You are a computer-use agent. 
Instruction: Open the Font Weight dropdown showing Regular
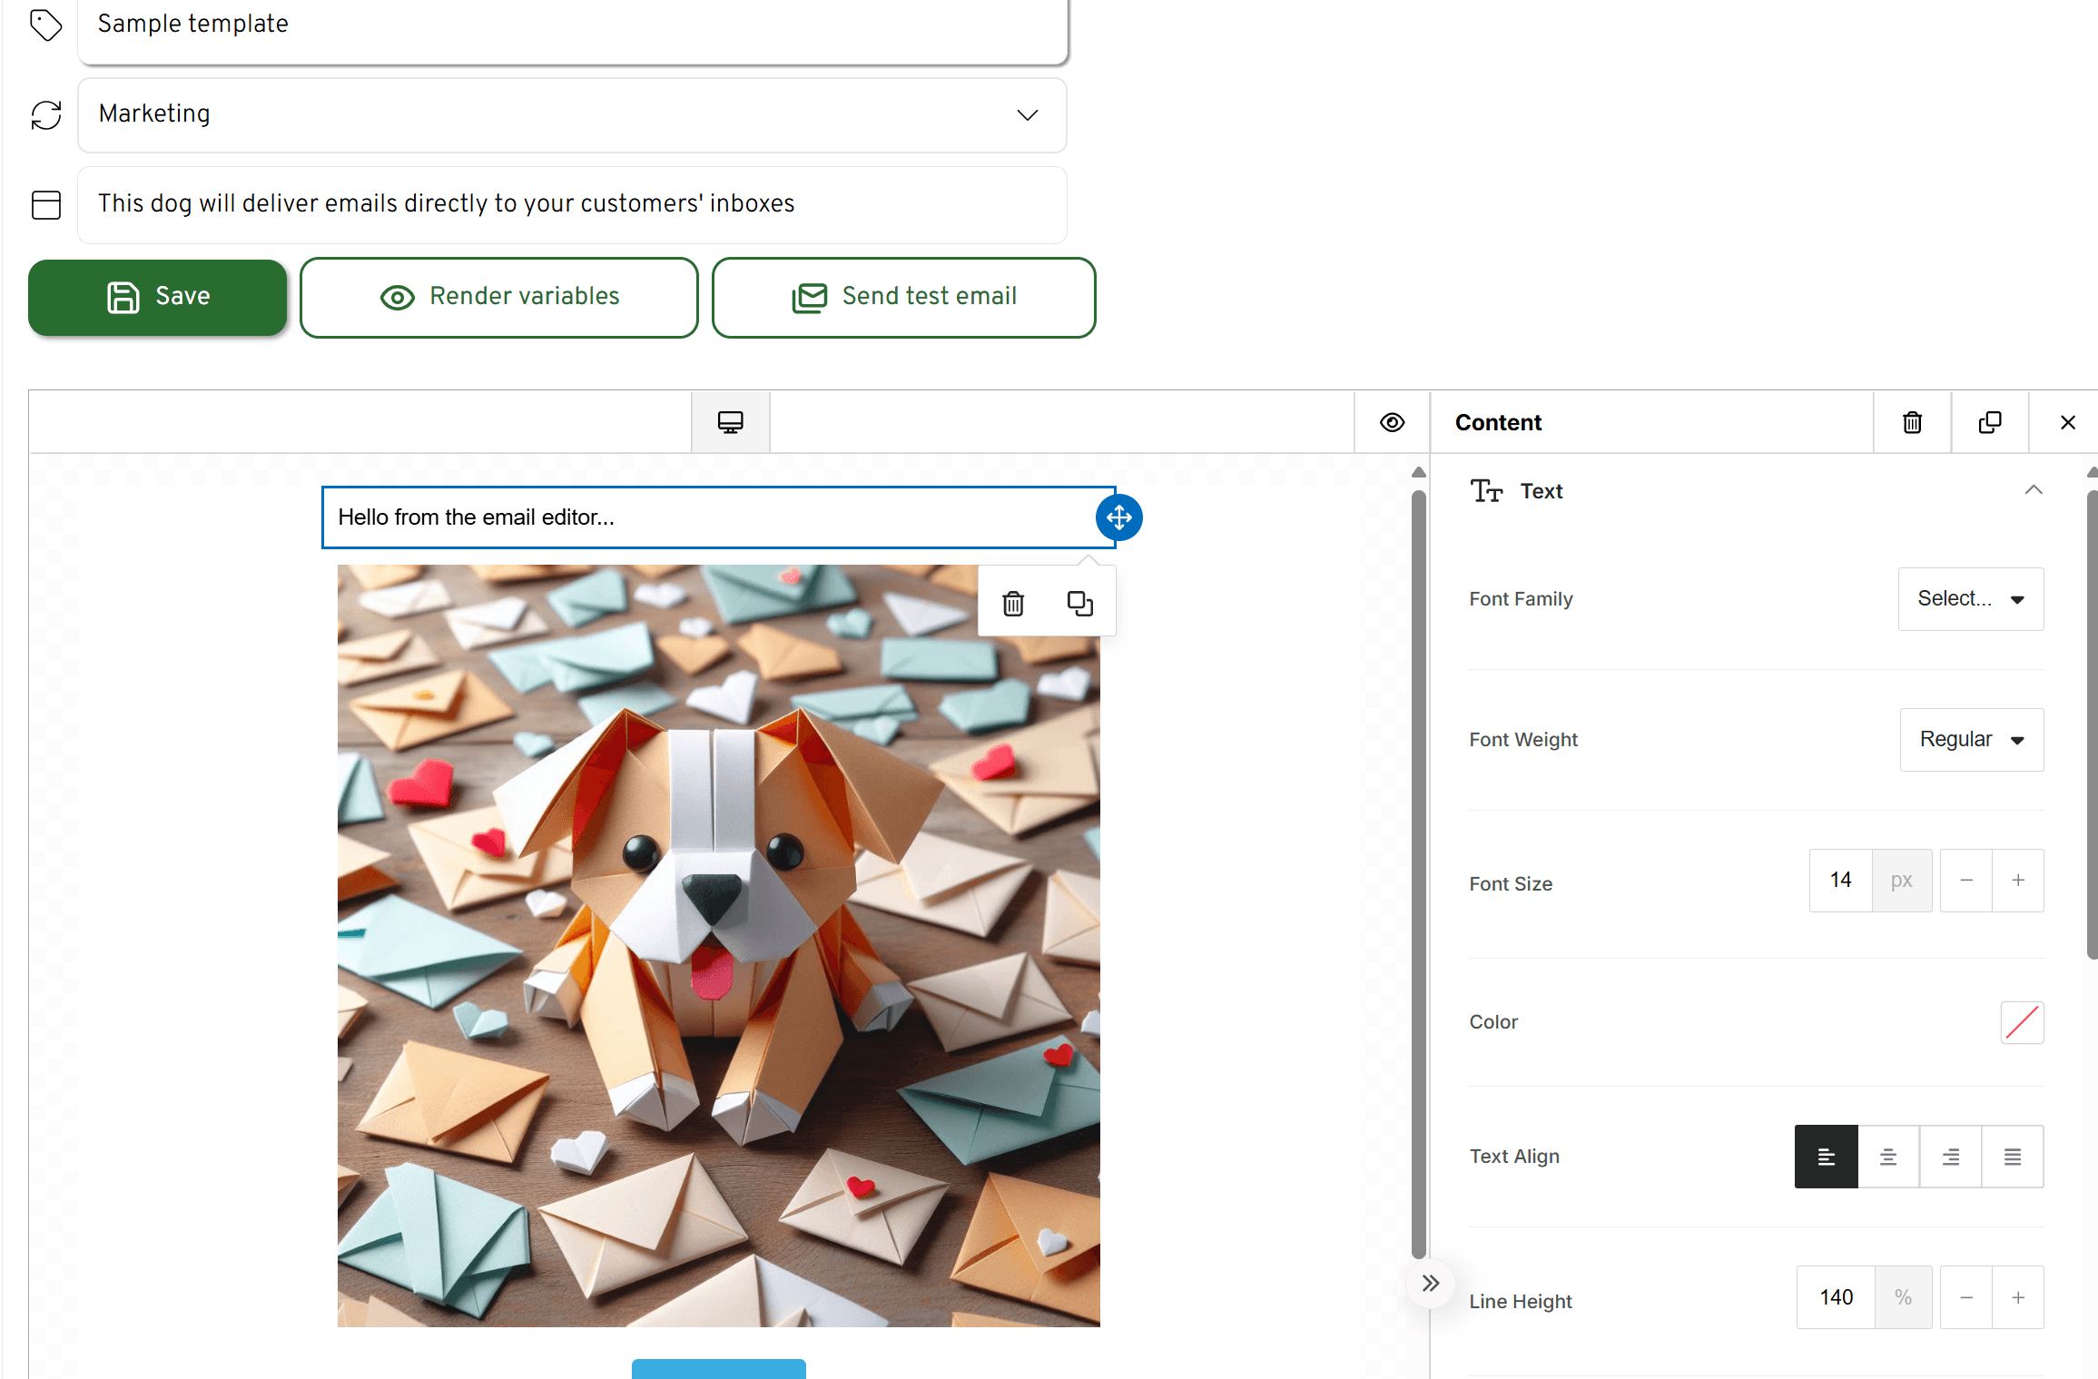1970,739
